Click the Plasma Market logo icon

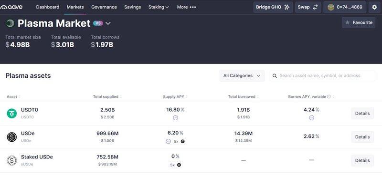(10, 23)
